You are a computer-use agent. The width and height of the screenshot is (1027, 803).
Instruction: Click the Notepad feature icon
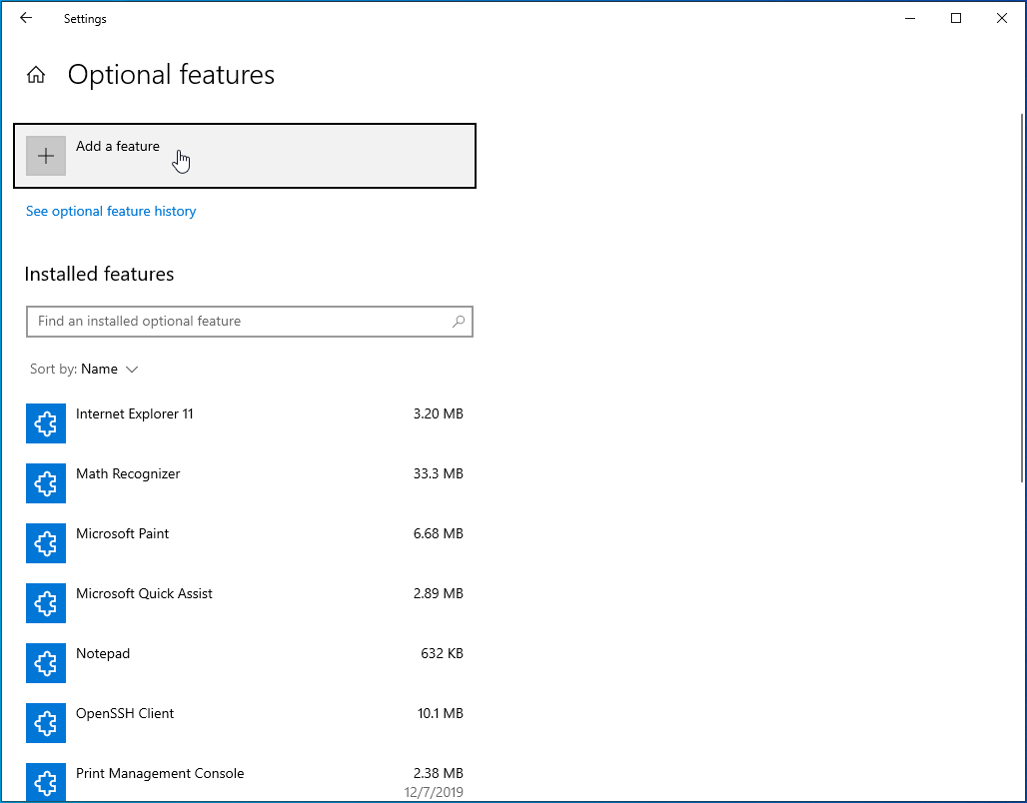tap(46, 663)
